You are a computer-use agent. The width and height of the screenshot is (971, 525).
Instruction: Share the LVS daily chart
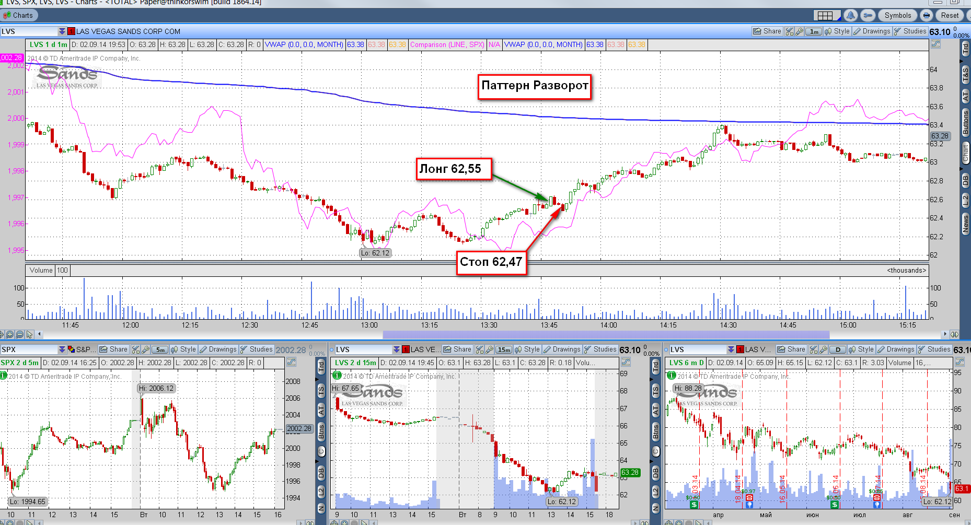click(791, 349)
